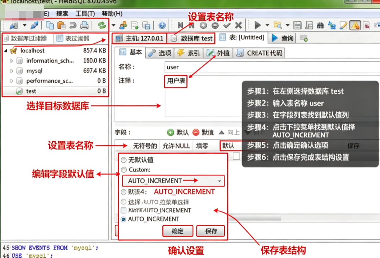Click the export SQL file icon
This screenshot has width=380, height=258.
(x=135, y=25)
